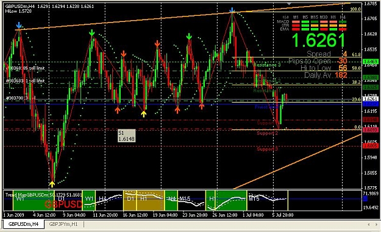Screen dimensions: 381x232
Task: Select the GBPUSDm,H4 chart tab
Action: point(24,224)
